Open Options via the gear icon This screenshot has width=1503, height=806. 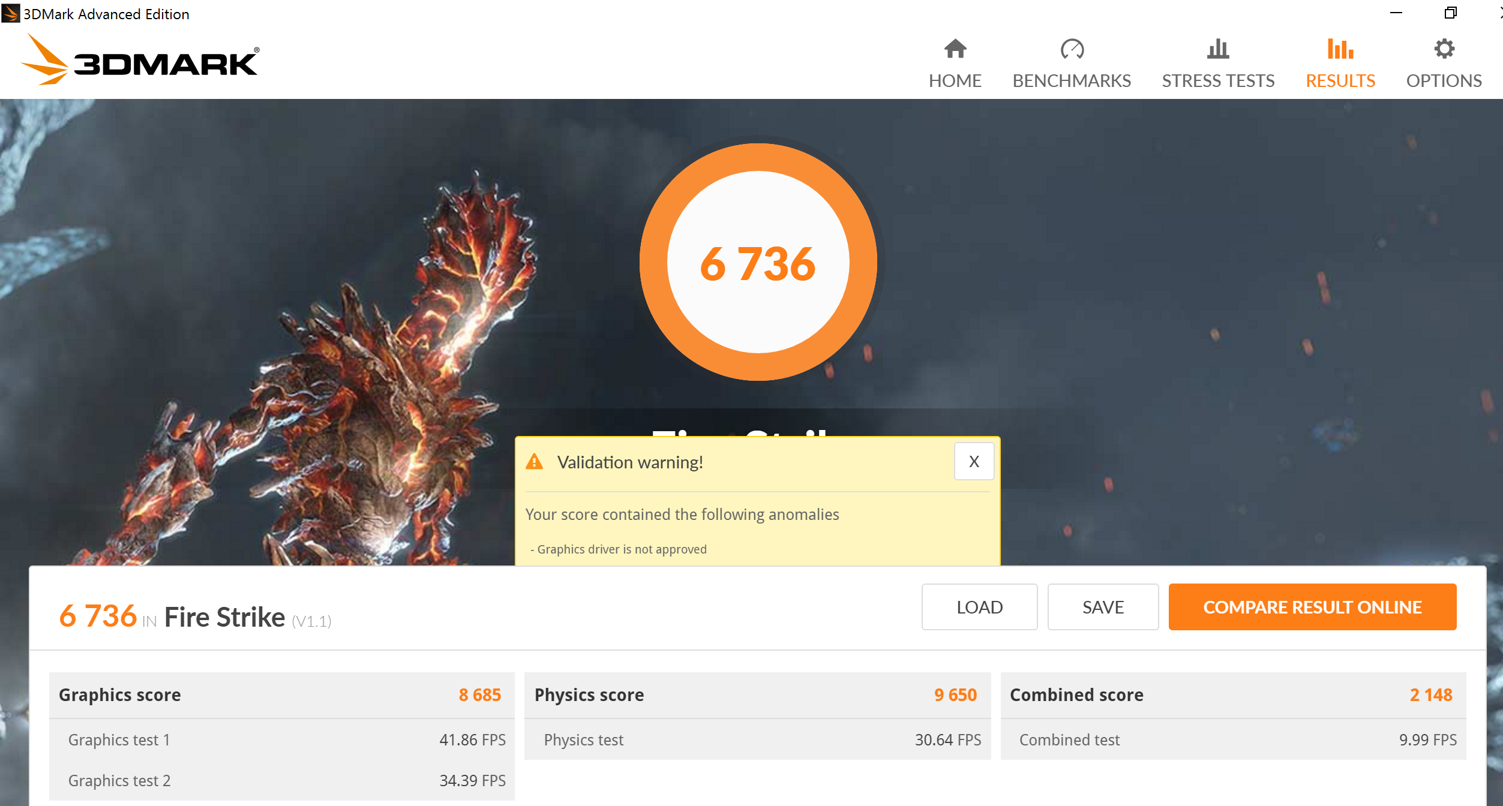pyautogui.click(x=1444, y=49)
